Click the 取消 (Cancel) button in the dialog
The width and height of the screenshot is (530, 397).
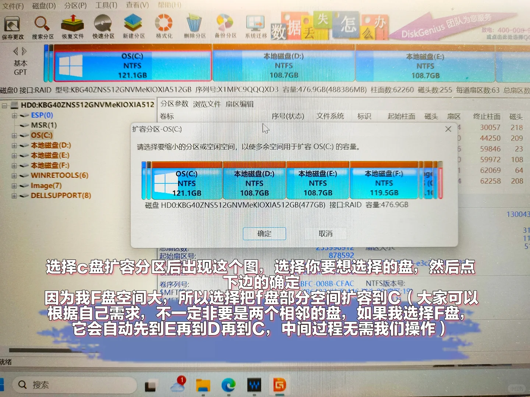(x=325, y=234)
